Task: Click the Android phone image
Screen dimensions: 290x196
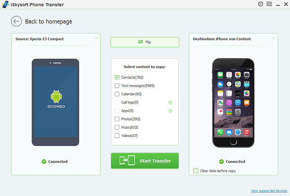Action: coord(56,102)
